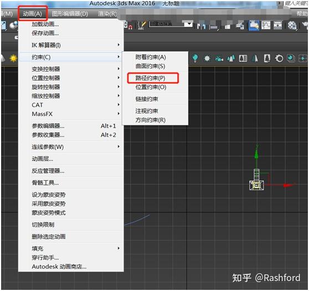Open the curve editor toolbar icon
This screenshot has height=291, width=309.
click(265, 25)
